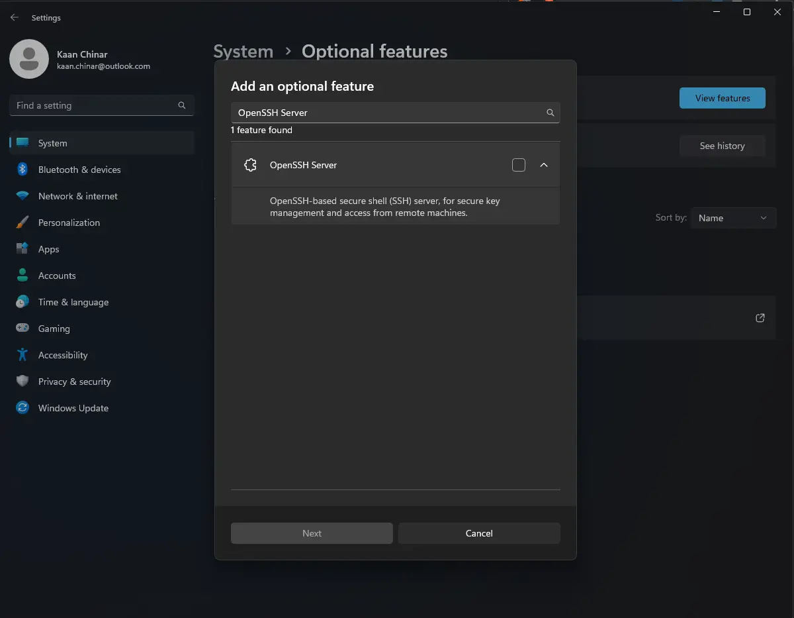794x618 pixels.
Task: Click the OpenSSH-based secure shell description text
Action: (x=385, y=207)
